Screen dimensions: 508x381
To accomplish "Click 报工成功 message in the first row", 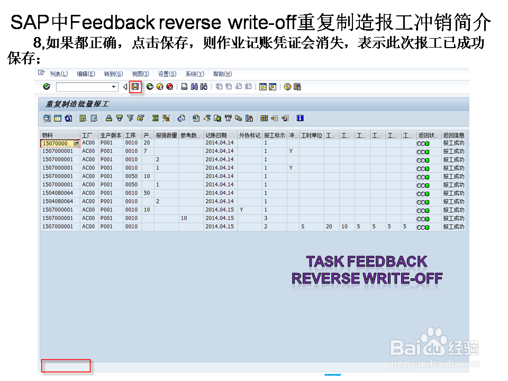I will click(x=453, y=143).
